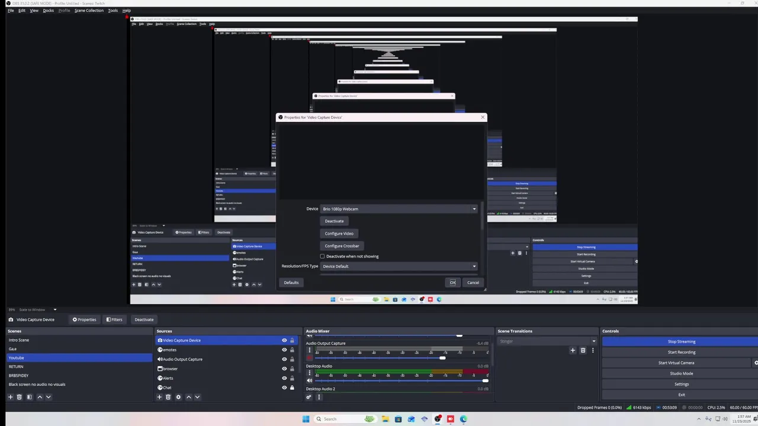Toggle the lock on the Chat source
This screenshot has width=758, height=426.
(292, 388)
